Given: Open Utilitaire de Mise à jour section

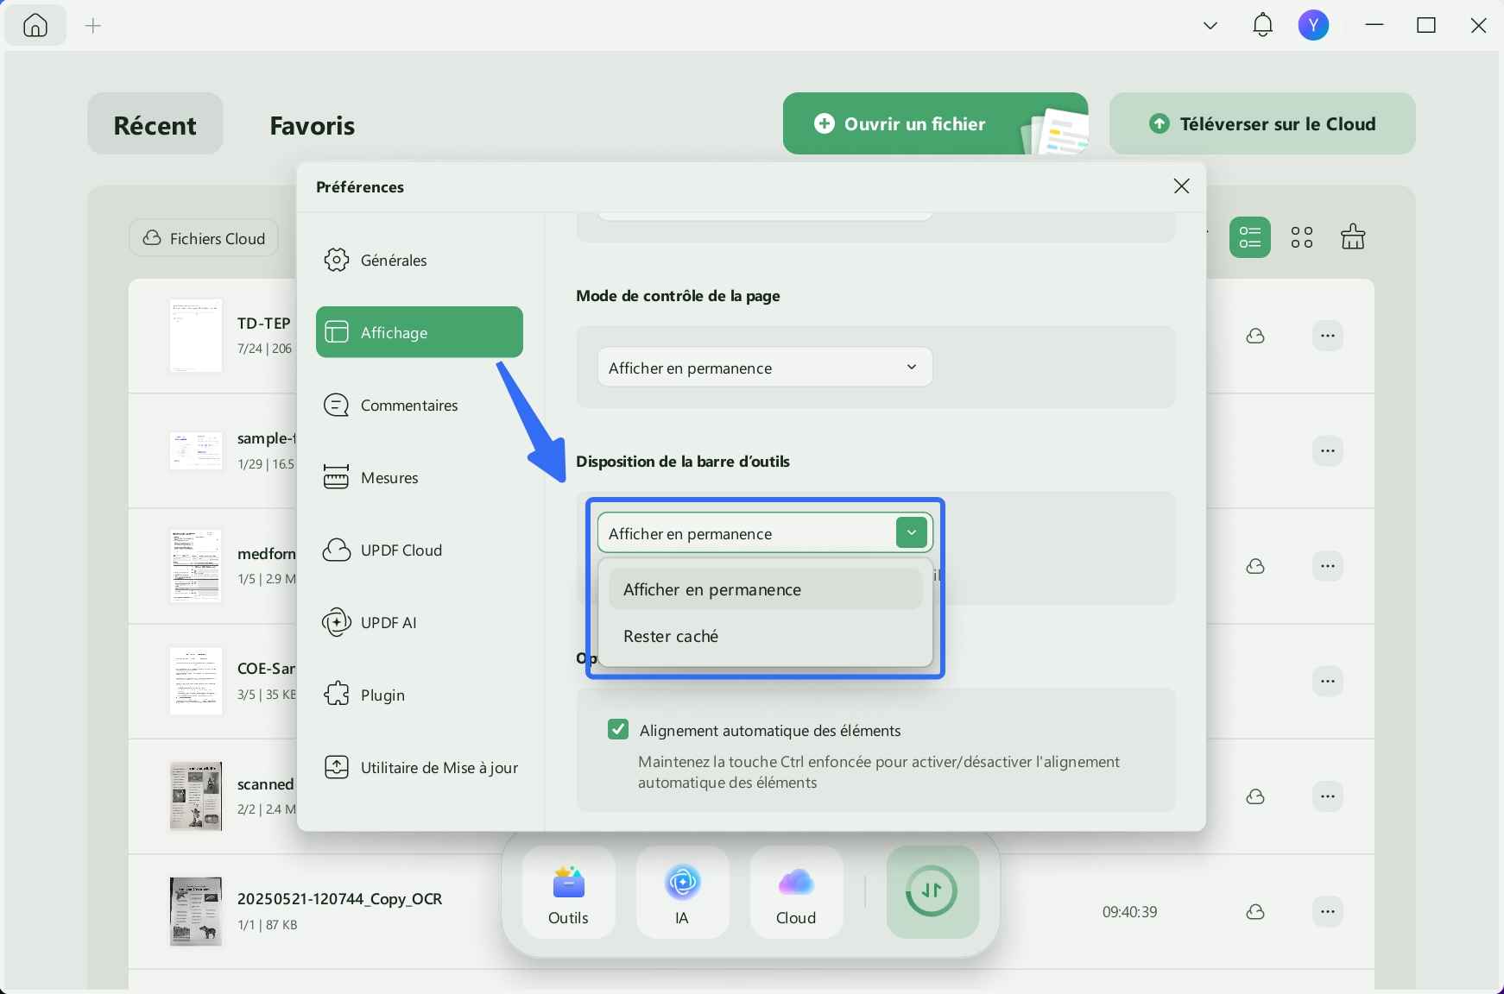Looking at the screenshot, I should 420,767.
